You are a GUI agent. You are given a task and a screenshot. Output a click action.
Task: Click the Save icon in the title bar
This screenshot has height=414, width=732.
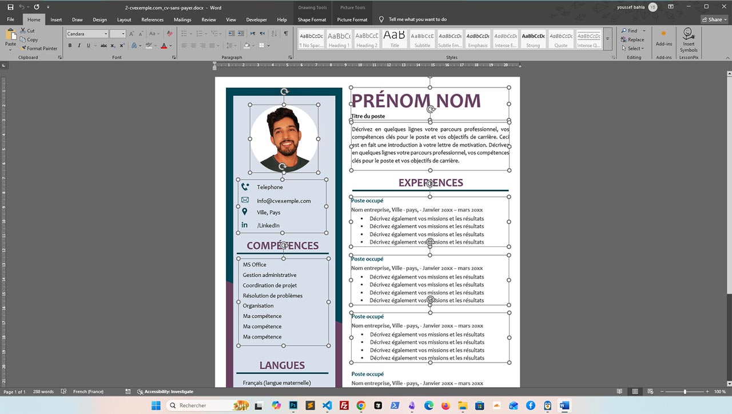(x=10, y=7)
